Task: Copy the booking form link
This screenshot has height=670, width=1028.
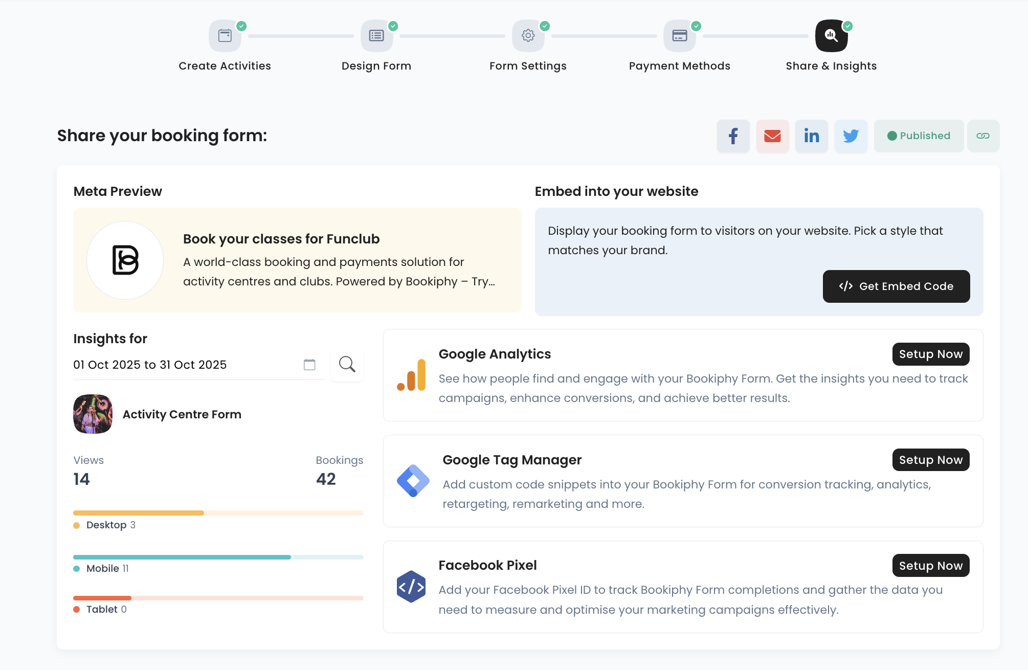Action: pos(983,136)
